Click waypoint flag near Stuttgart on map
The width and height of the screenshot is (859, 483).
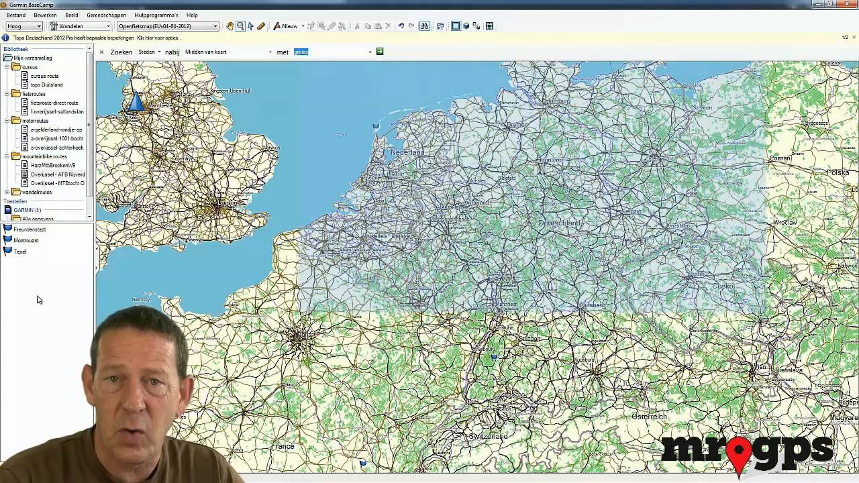click(495, 358)
